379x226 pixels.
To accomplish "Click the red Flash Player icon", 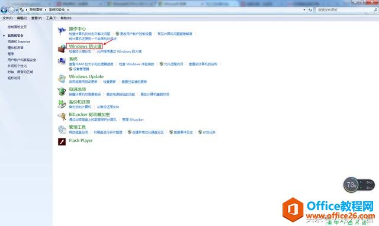I will tap(62, 141).
